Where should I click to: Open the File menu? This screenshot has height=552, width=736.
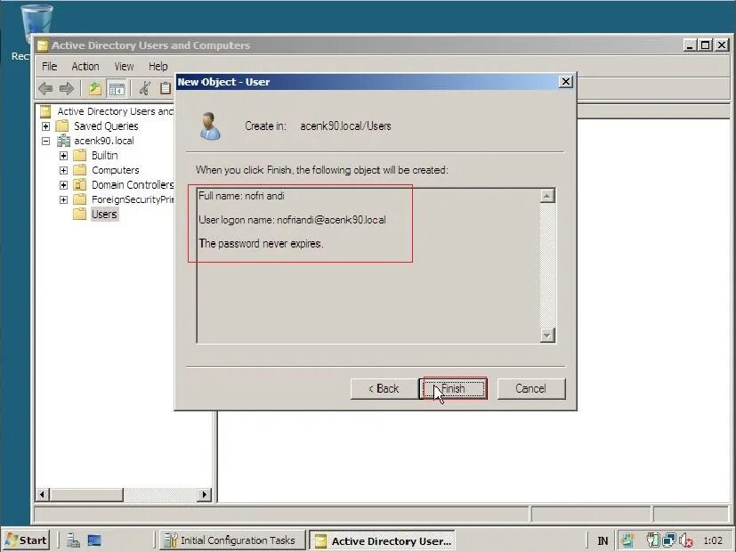pos(49,66)
